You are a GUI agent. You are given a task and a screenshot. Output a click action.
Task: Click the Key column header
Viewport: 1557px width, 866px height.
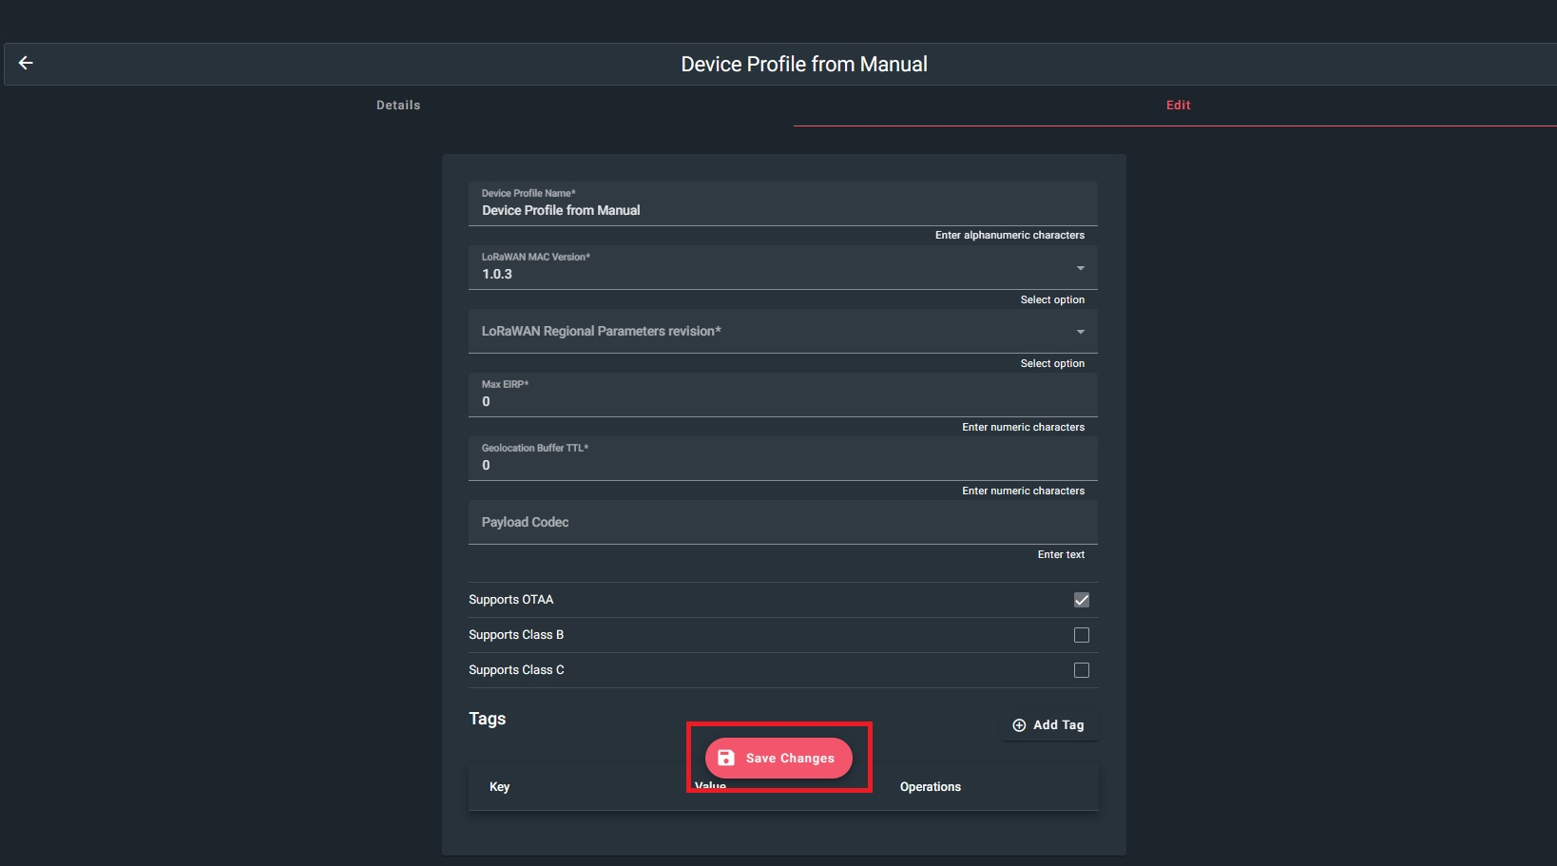coord(499,787)
